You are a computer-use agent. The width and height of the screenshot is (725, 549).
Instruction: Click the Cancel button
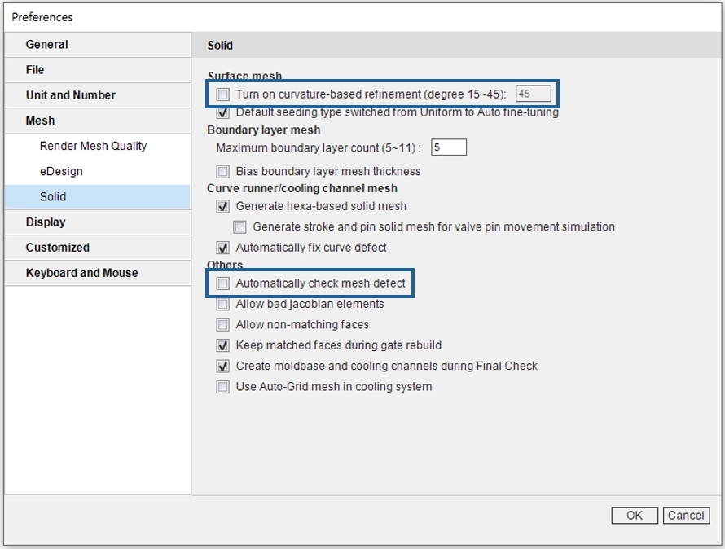686,515
